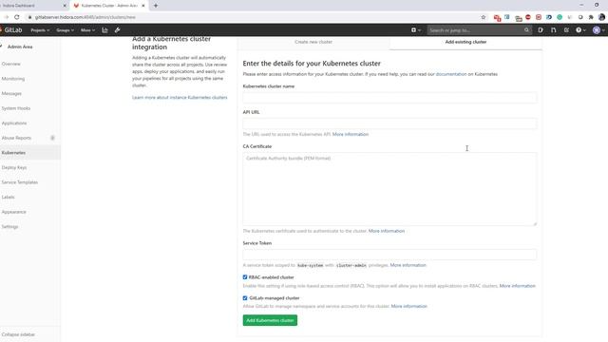Viewport: 608px width, 342px height.
Task: Open the documentation link
Action: (451, 74)
